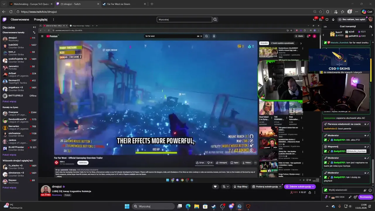
Task: Open IzakOOO channel in sidebar
Action: tap(19, 46)
